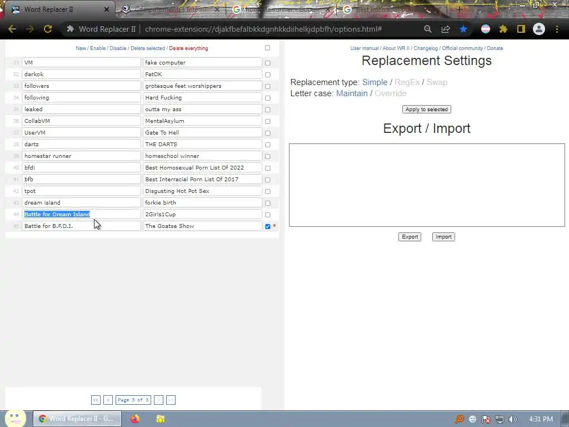This screenshot has height=427, width=569.
Task: Click the 'homestar runner' word field
Action: [81, 156]
